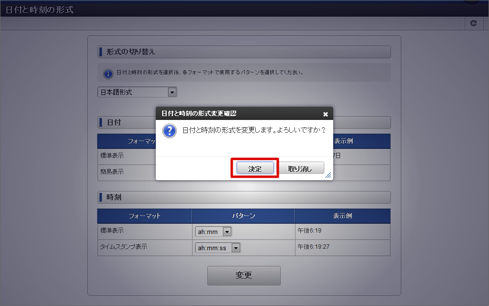Open the 日本語形式 format dropdown
489x306 pixels.
tap(137, 92)
